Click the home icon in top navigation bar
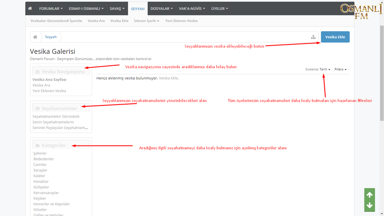Image resolution: width=384 pixels, height=216 pixels. point(30,9)
